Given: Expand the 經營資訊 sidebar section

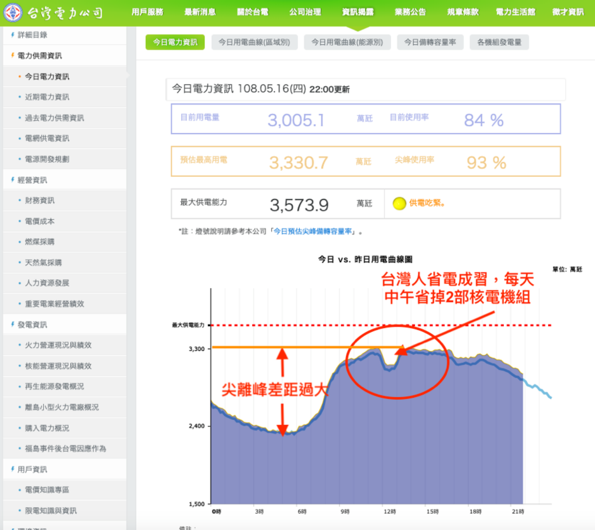Looking at the screenshot, I should [x=33, y=180].
